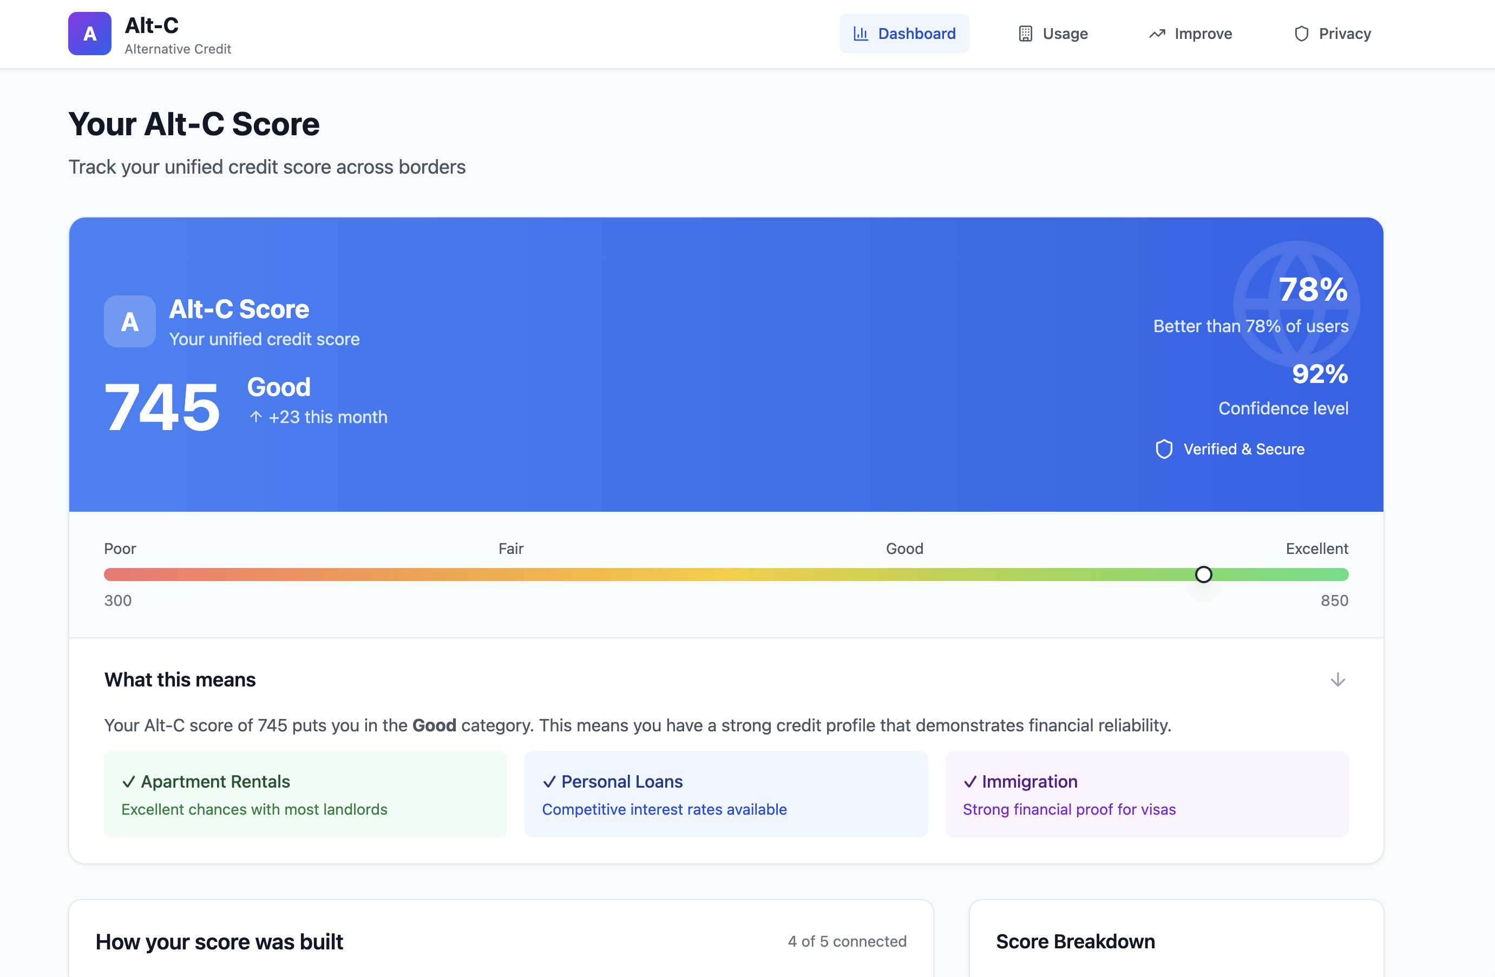Click the globe icon in score card

(x=1296, y=304)
